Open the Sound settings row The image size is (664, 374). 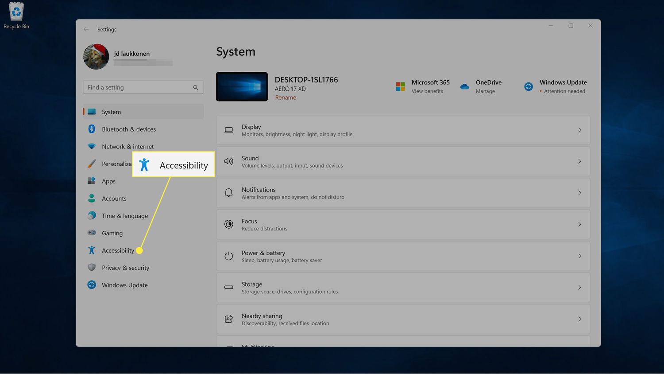click(x=403, y=161)
